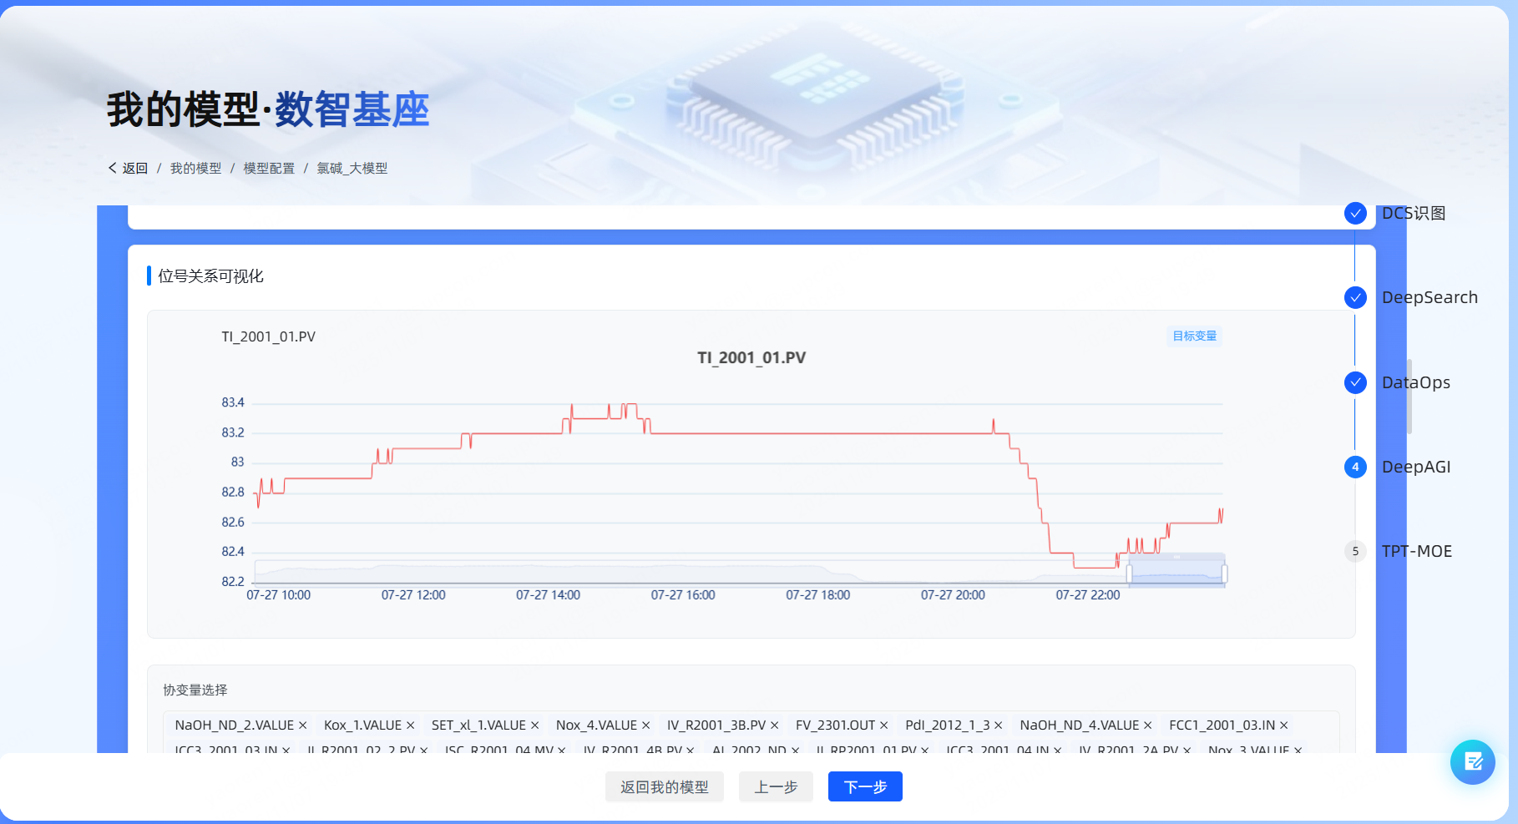1518x824 pixels.
Task: Open the 模型配置 breadcrumb link
Action: (x=269, y=168)
